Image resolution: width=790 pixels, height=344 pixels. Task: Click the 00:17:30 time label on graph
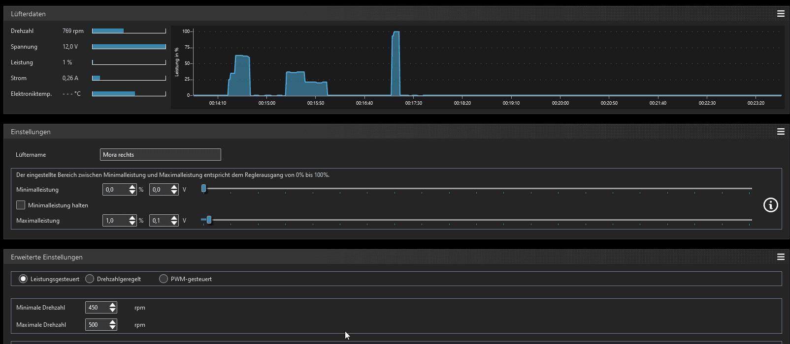(414, 103)
